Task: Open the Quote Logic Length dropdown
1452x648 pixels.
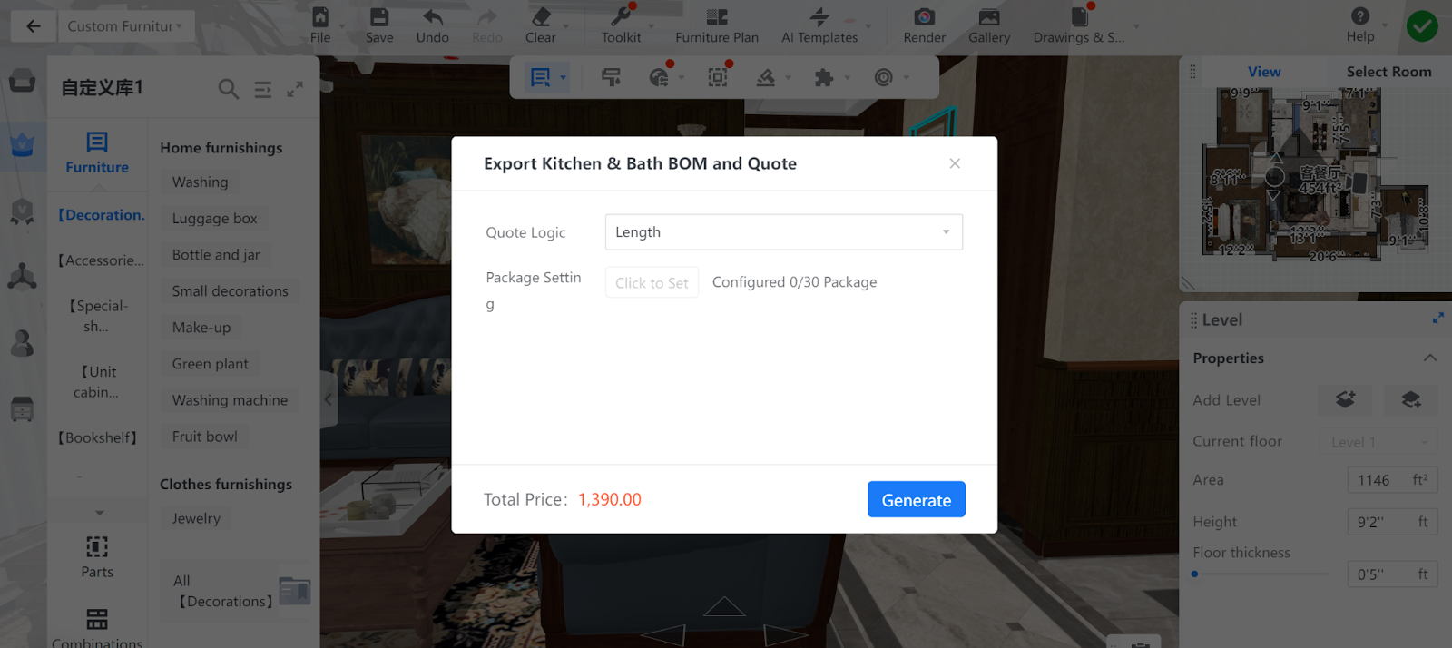Action: (x=783, y=232)
